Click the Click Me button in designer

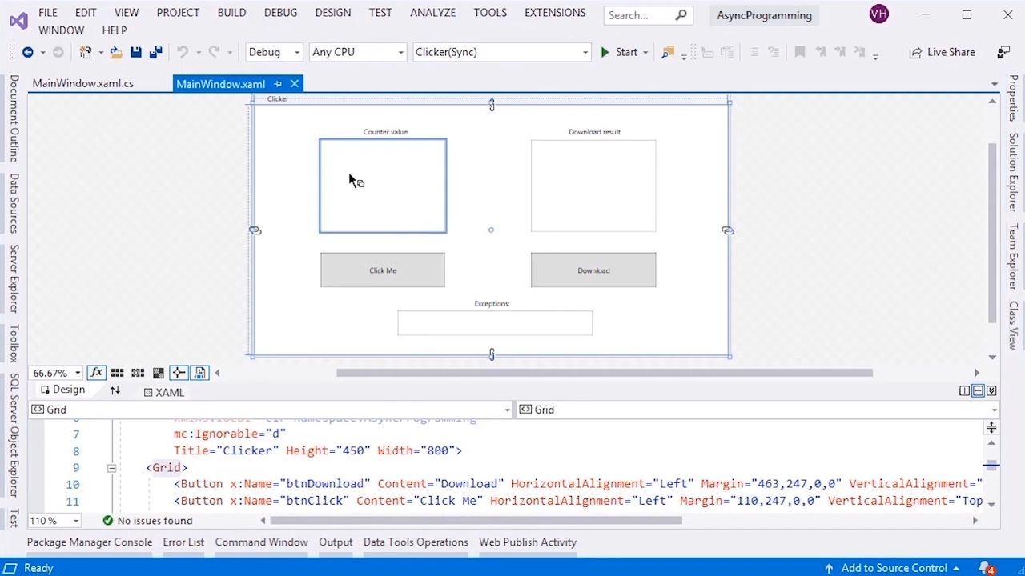pos(383,270)
